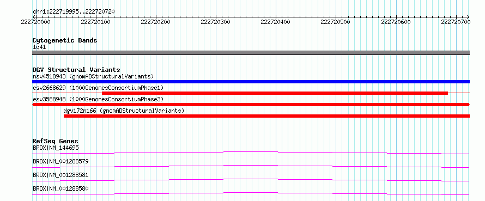Image resolution: width=485 pixels, height=201 pixels.
Task: Open the esv3588948 variant label
Action: click(98, 99)
